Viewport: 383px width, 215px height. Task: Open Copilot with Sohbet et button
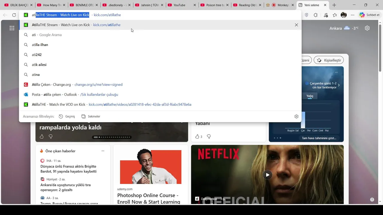tap(370, 15)
